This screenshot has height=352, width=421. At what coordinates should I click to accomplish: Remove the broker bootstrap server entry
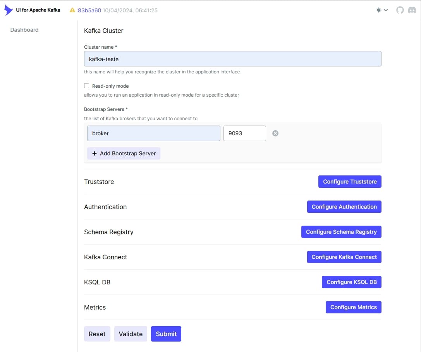click(275, 133)
